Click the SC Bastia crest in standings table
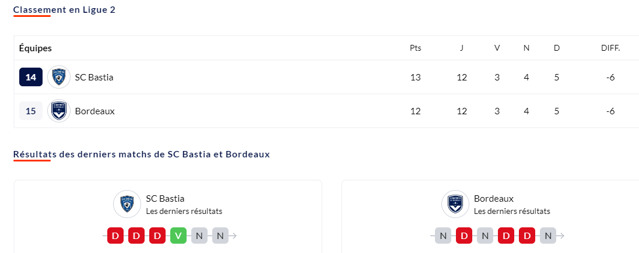The height and width of the screenshot is (253, 639). (x=59, y=77)
